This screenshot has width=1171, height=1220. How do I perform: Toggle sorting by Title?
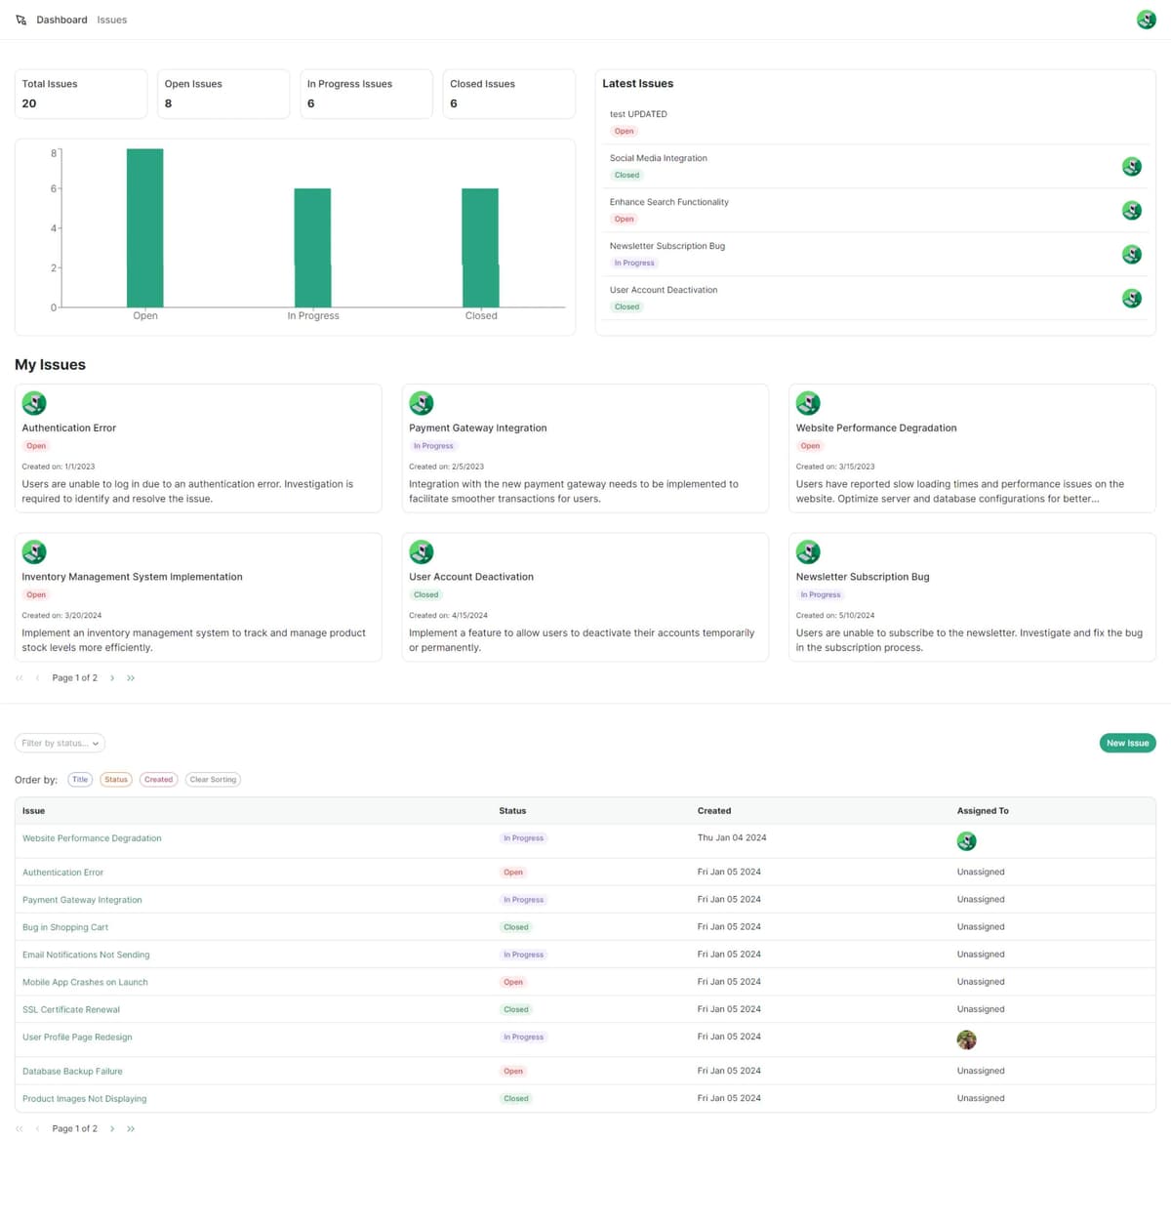80,780
